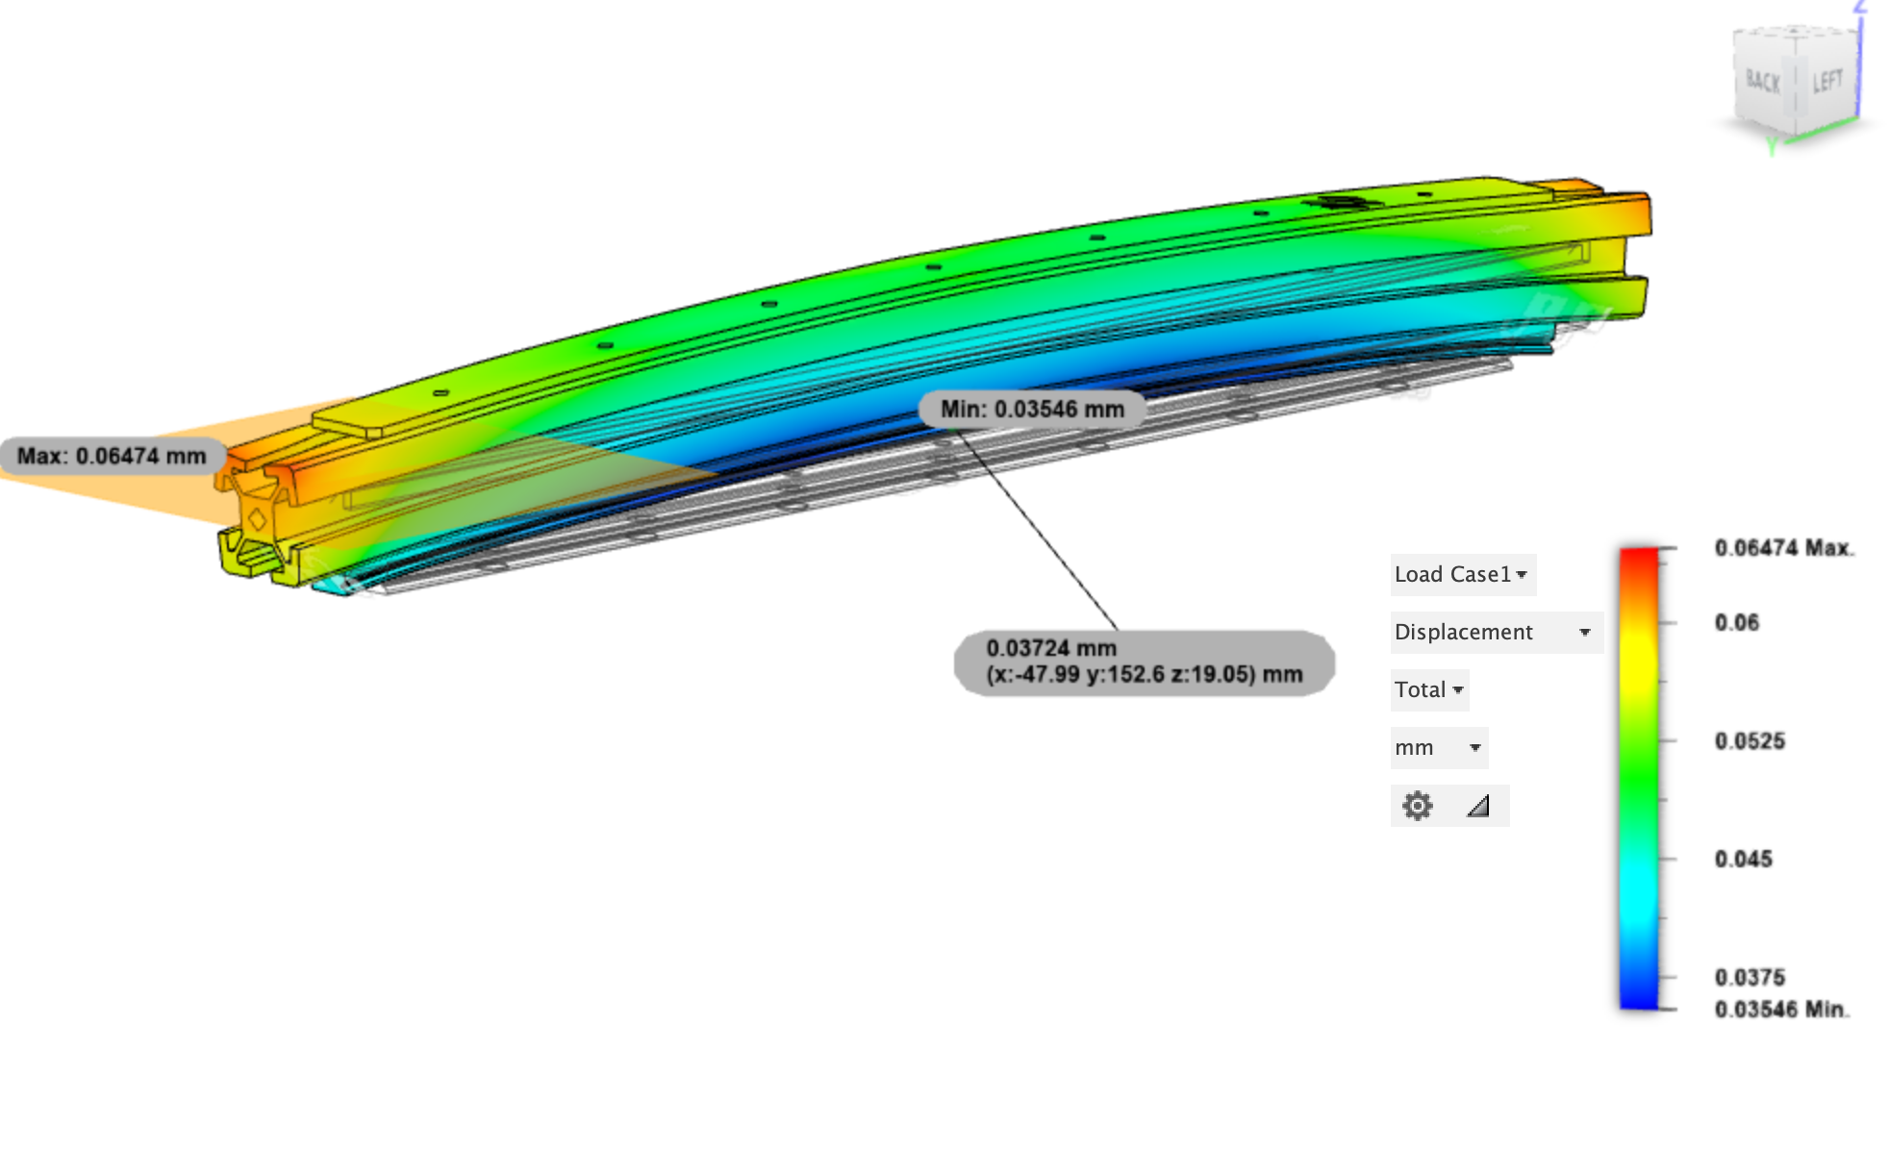Click the 0.0525 legend tick value
This screenshot has height=1150, width=1889.
[1750, 741]
